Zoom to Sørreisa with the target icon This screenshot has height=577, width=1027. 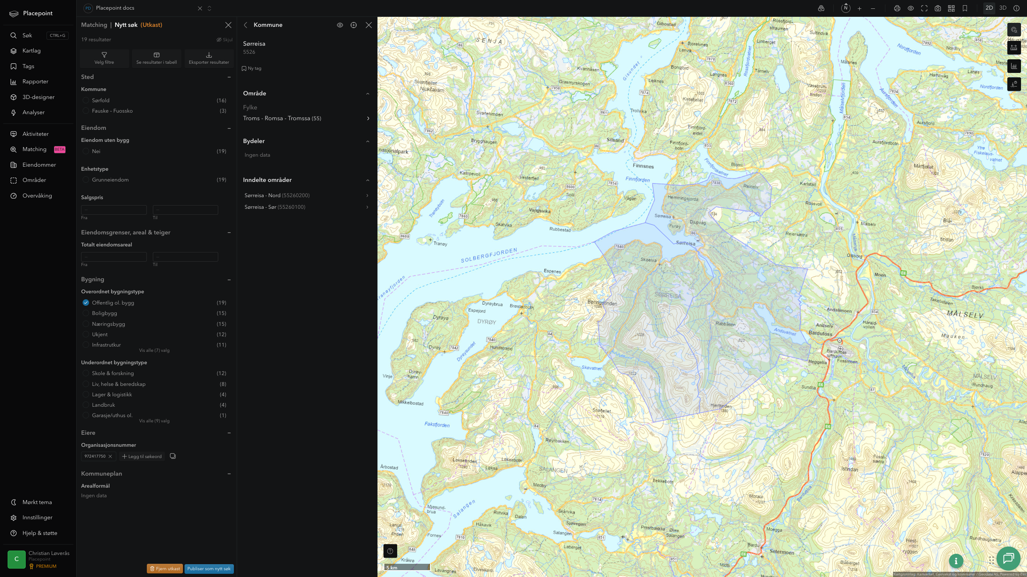pyautogui.click(x=353, y=25)
